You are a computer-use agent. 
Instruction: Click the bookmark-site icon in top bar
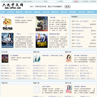point(22,2)
